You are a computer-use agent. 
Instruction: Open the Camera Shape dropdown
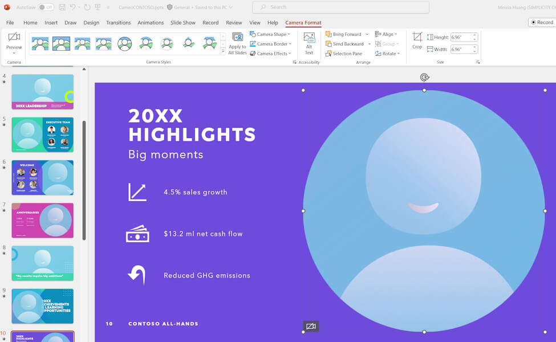click(x=270, y=34)
